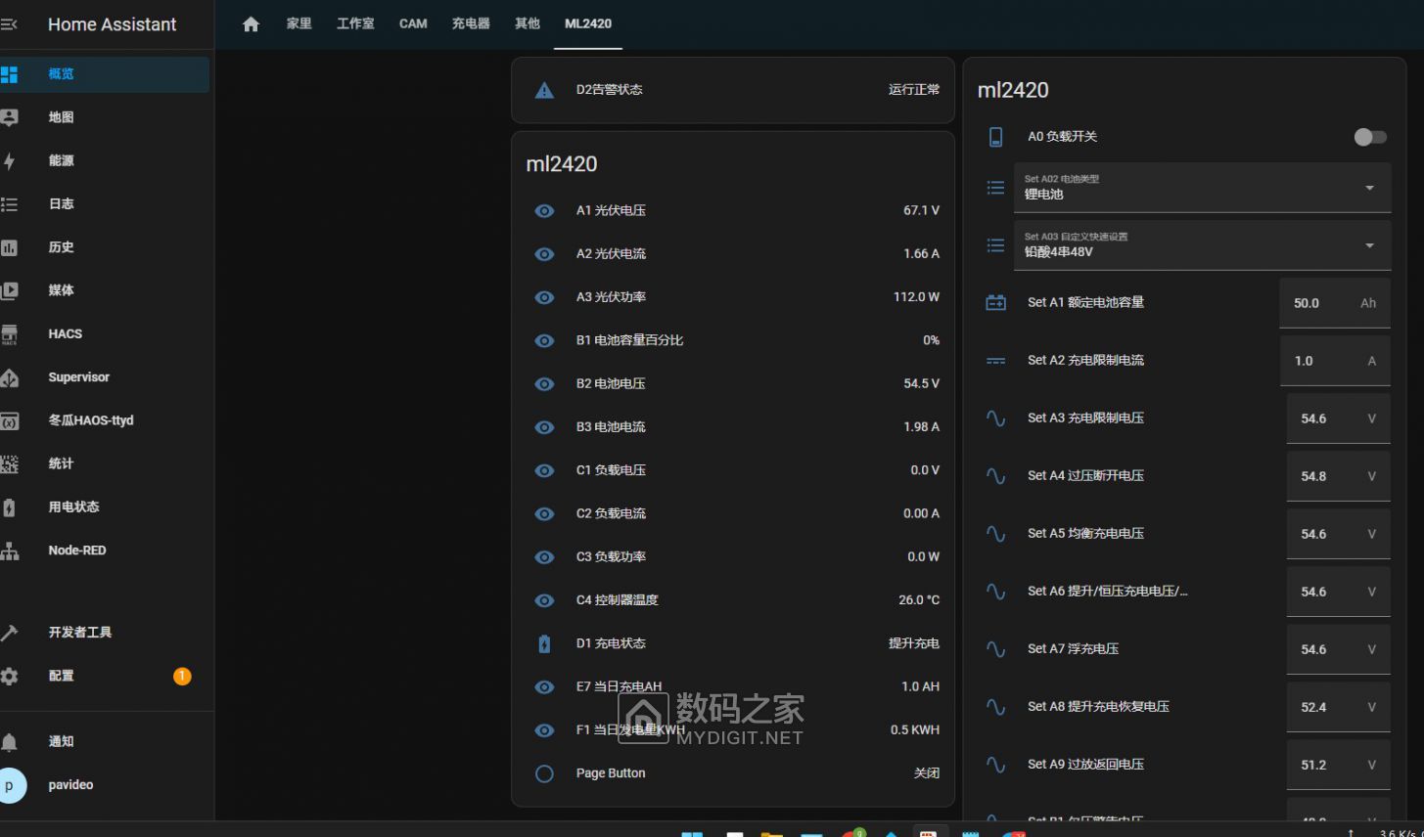Screen dimensions: 1424x837
Task: Switch to the CAM tab
Action: coord(413,23)
